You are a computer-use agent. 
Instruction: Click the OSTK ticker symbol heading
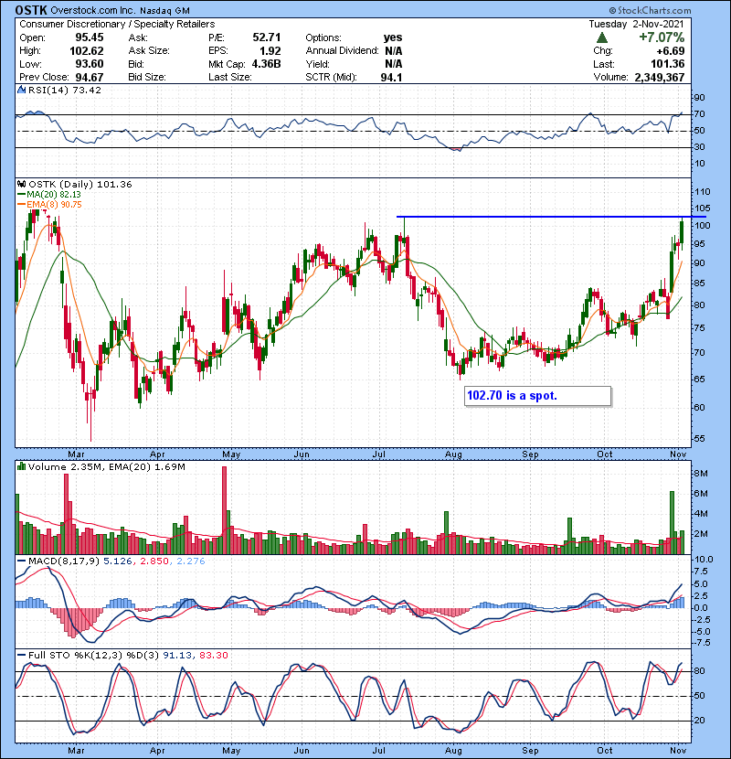pos(31,10)
